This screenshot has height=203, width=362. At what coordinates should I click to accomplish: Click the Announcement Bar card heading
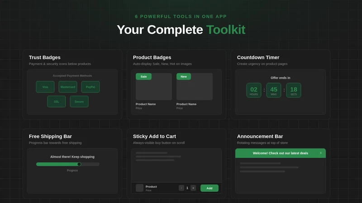click(x=260, y=137)
